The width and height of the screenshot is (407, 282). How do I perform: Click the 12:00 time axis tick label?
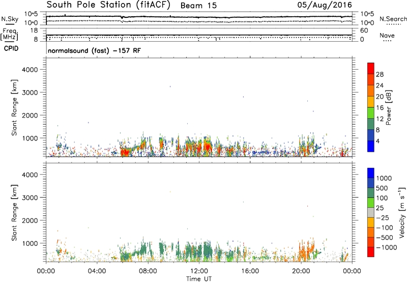click(199, 271)
